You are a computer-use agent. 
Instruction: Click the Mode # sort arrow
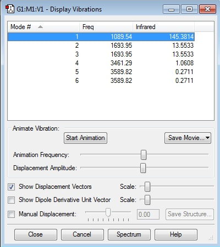40,27
